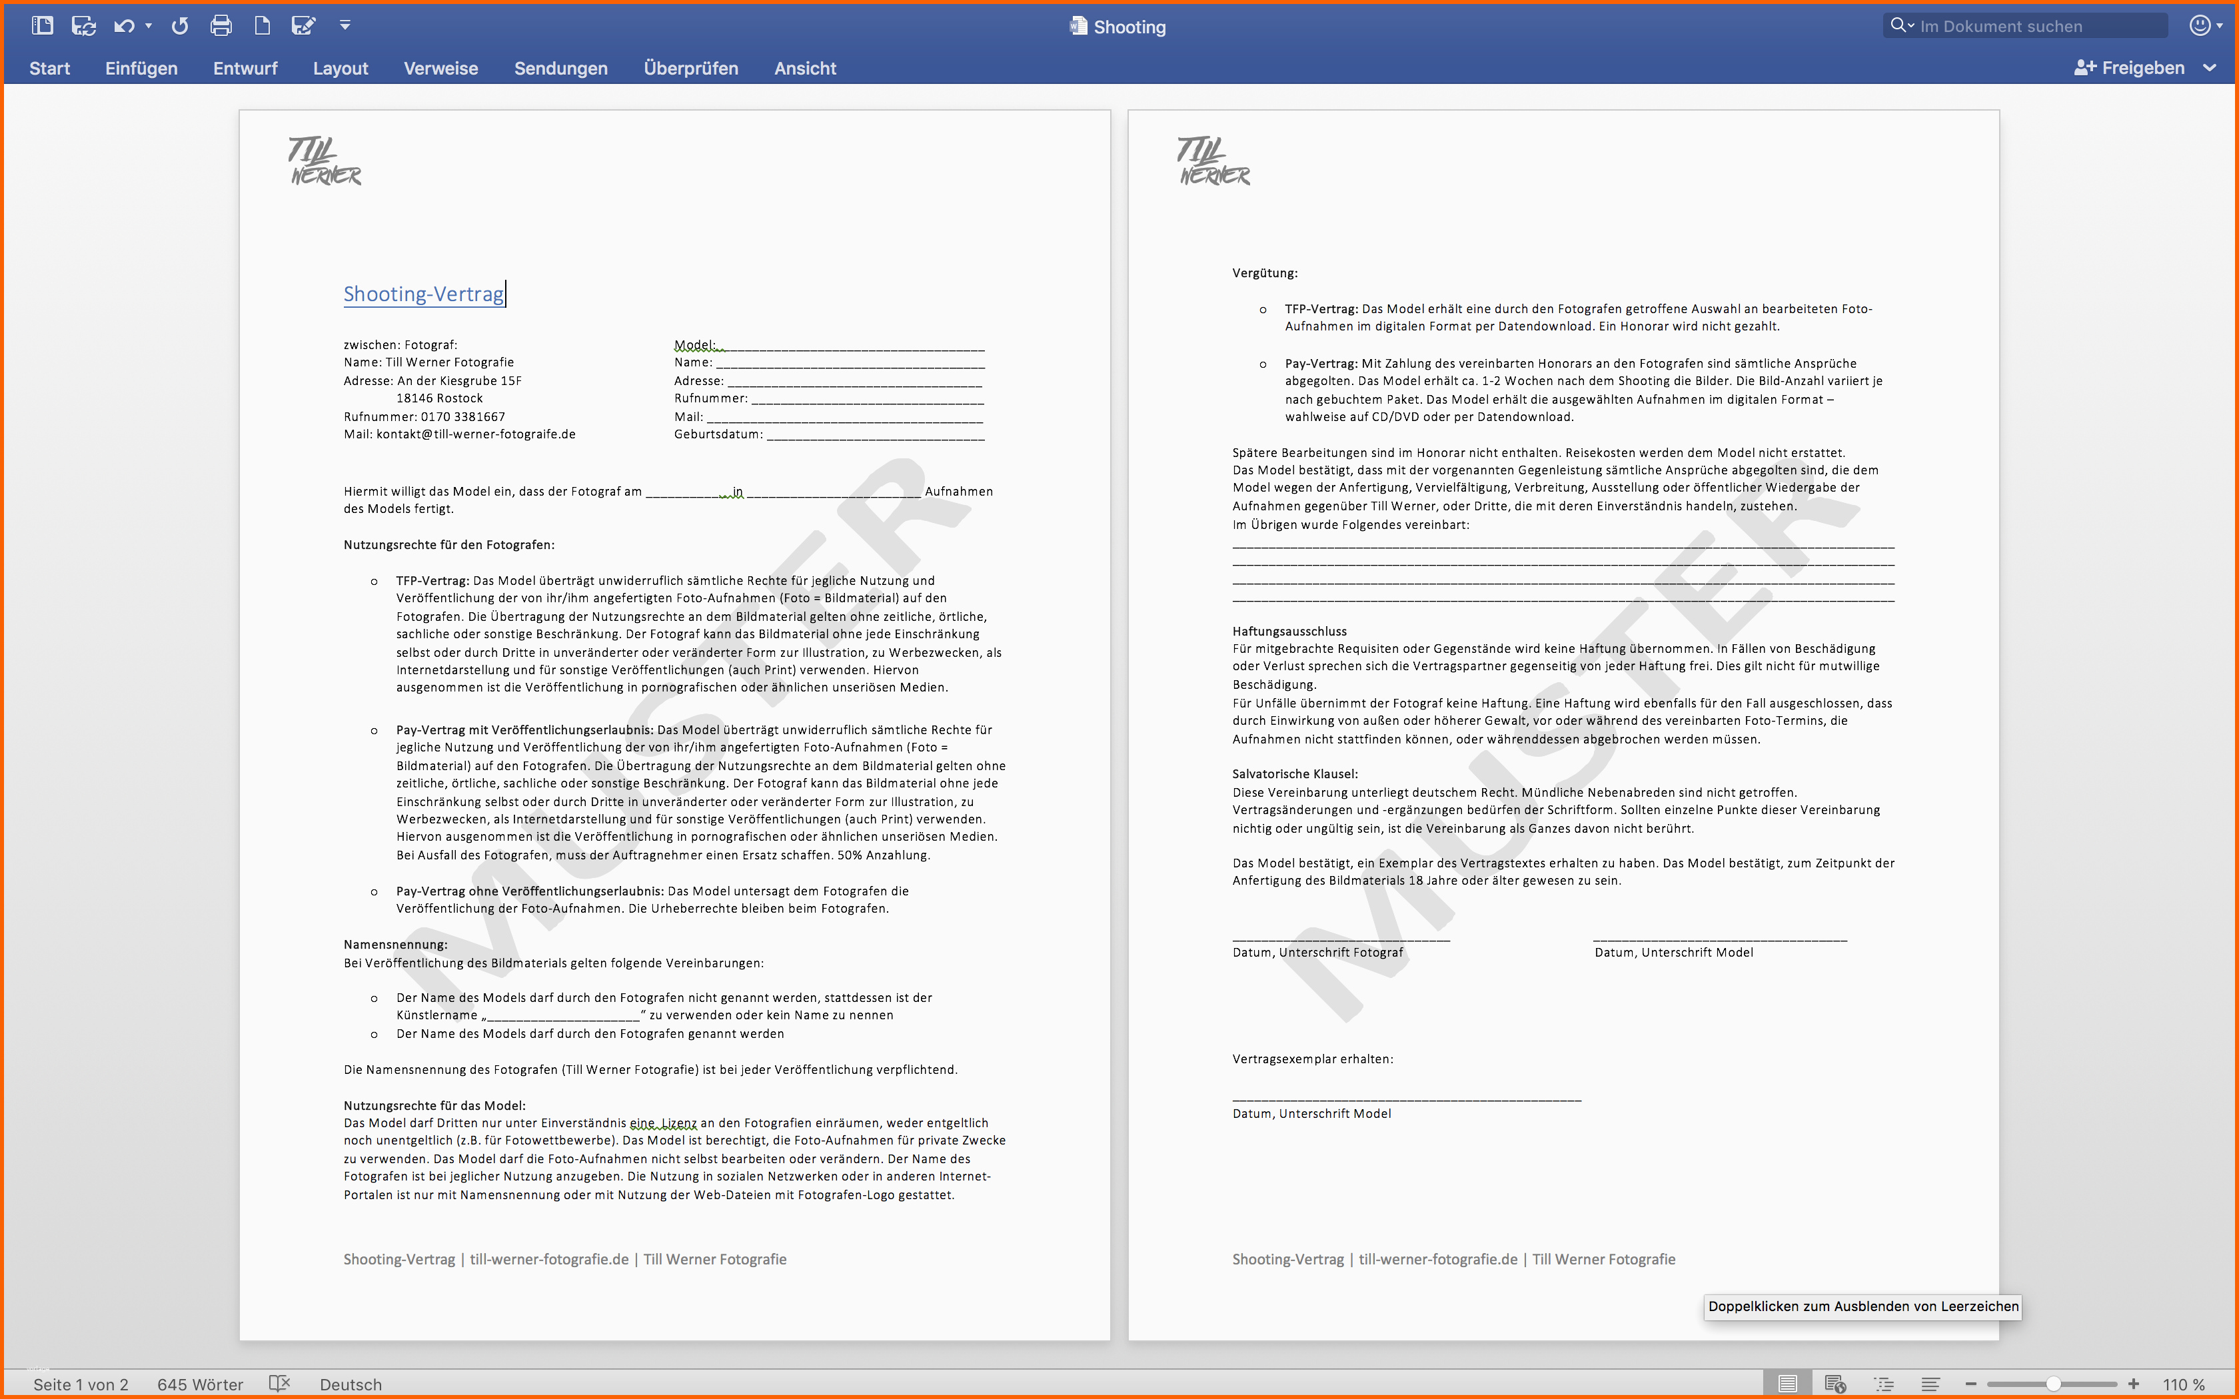Toggle the user account icon top right
The height and width of the screenshot is (1399, 2239).
[x=2200, y=26]
